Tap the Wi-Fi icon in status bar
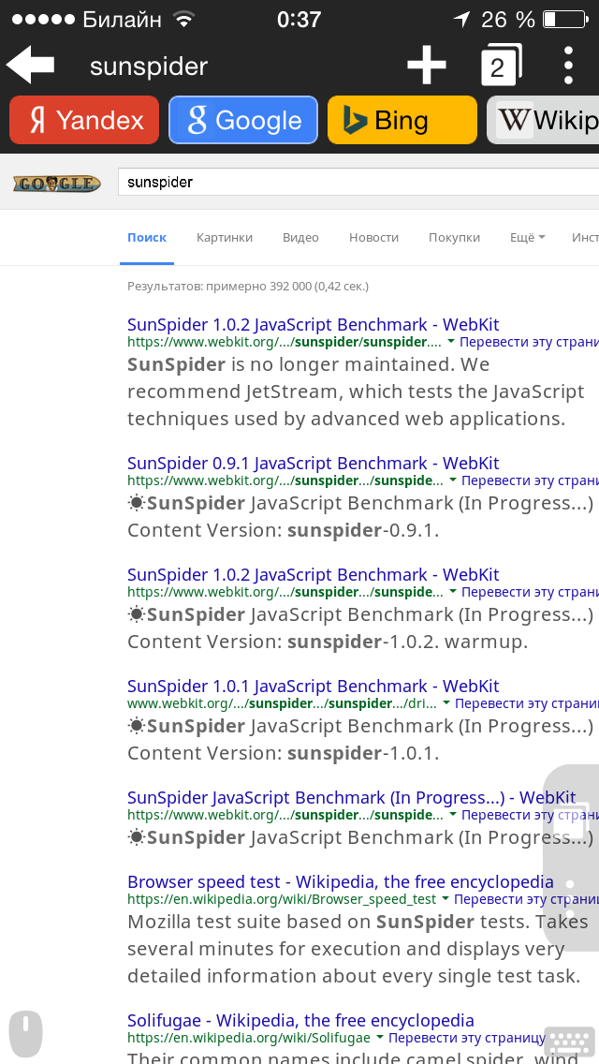This screenshot has height=1064, width=599. pos(183,20)
